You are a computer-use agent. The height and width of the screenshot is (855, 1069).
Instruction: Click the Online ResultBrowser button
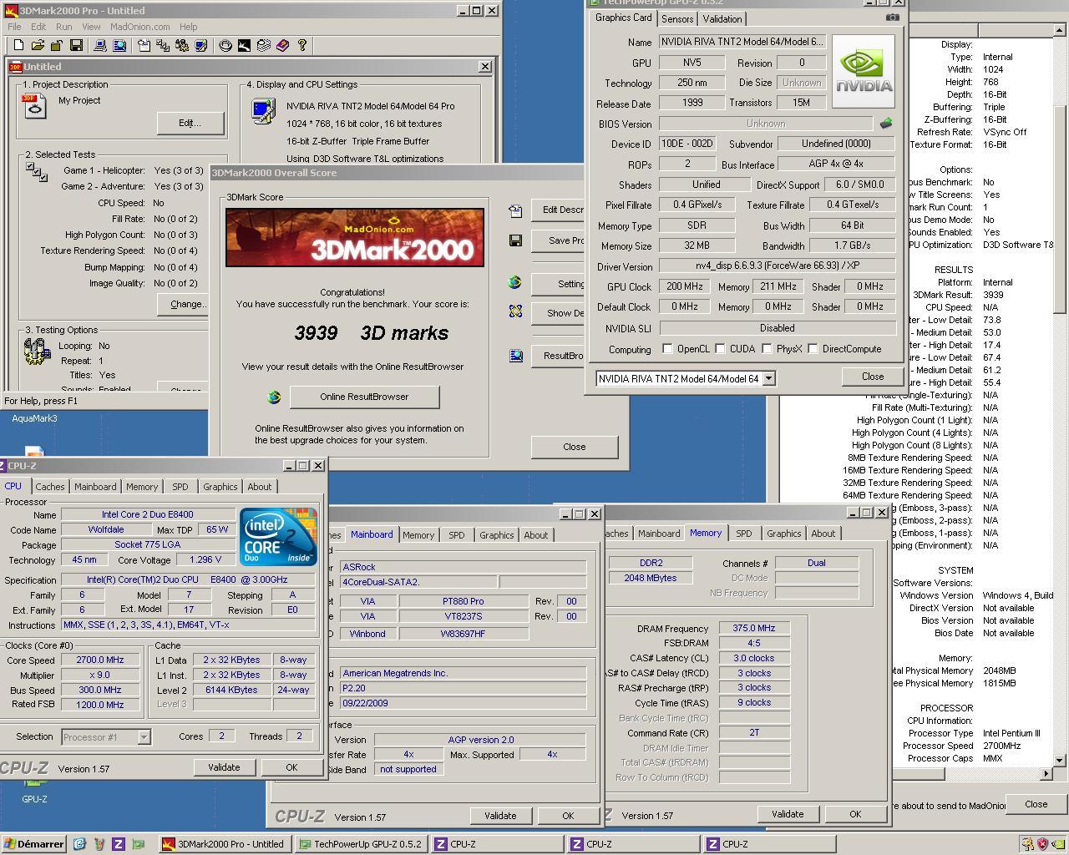point(364,397)
